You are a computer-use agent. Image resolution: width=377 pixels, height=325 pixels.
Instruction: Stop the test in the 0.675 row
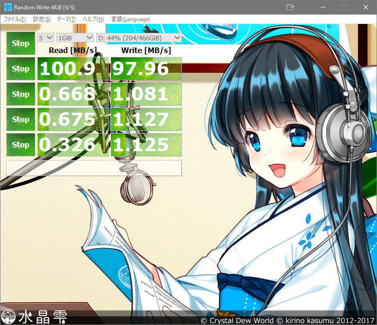(21, 119)
